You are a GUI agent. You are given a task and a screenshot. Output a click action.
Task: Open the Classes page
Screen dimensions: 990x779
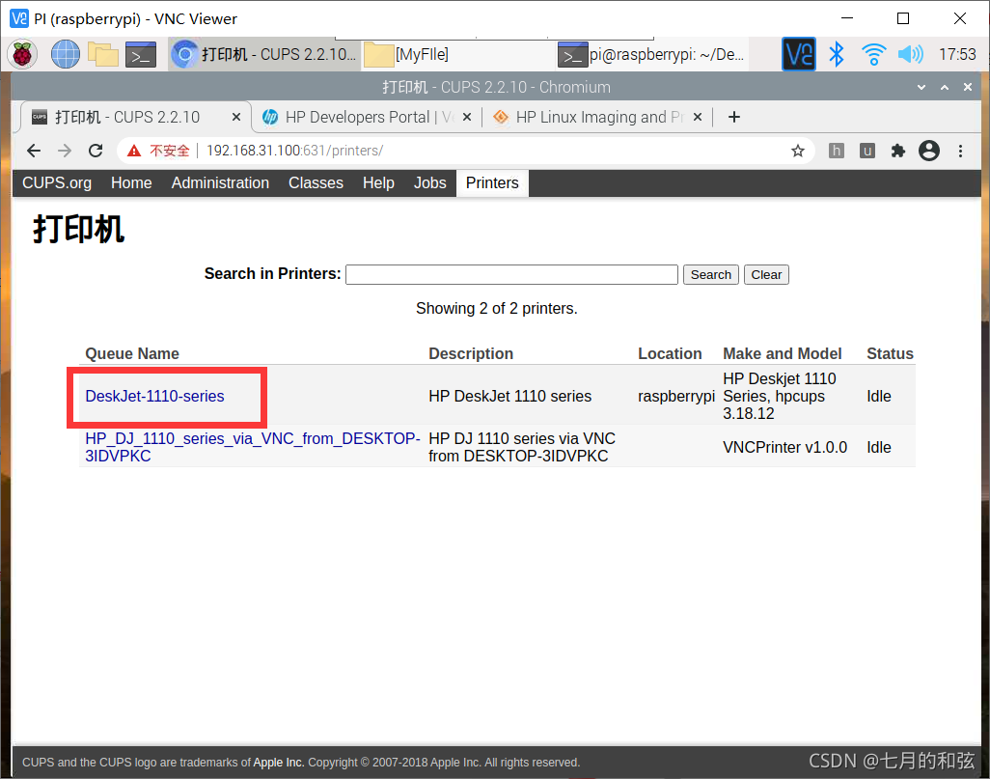tap(316, 183)
